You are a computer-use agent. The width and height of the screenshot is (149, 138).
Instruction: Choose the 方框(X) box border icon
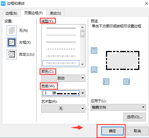[12, 43]
